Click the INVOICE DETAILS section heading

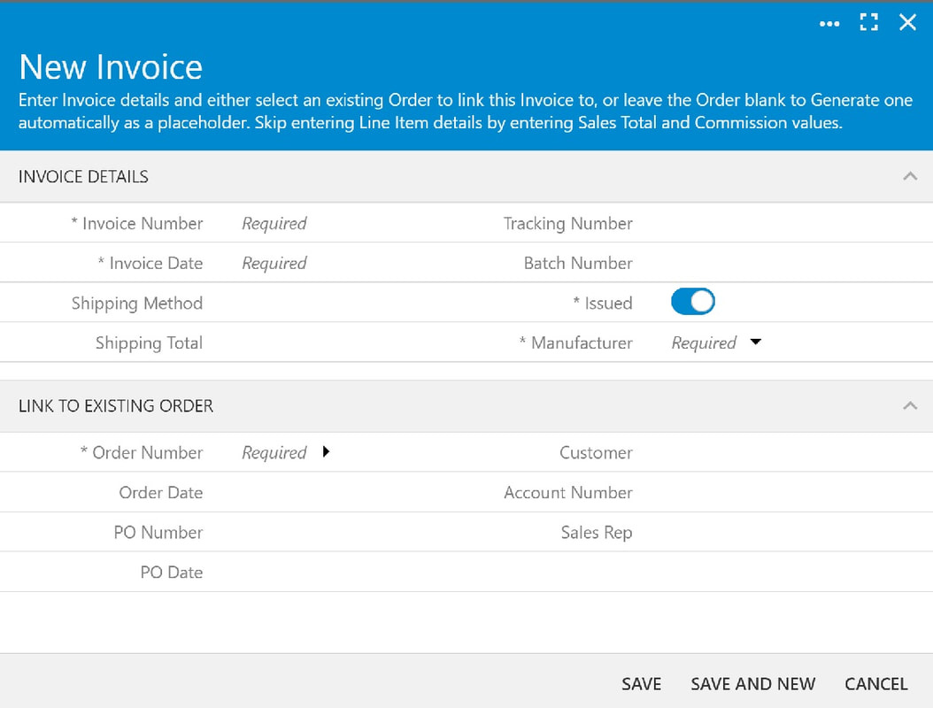[83, 177]
